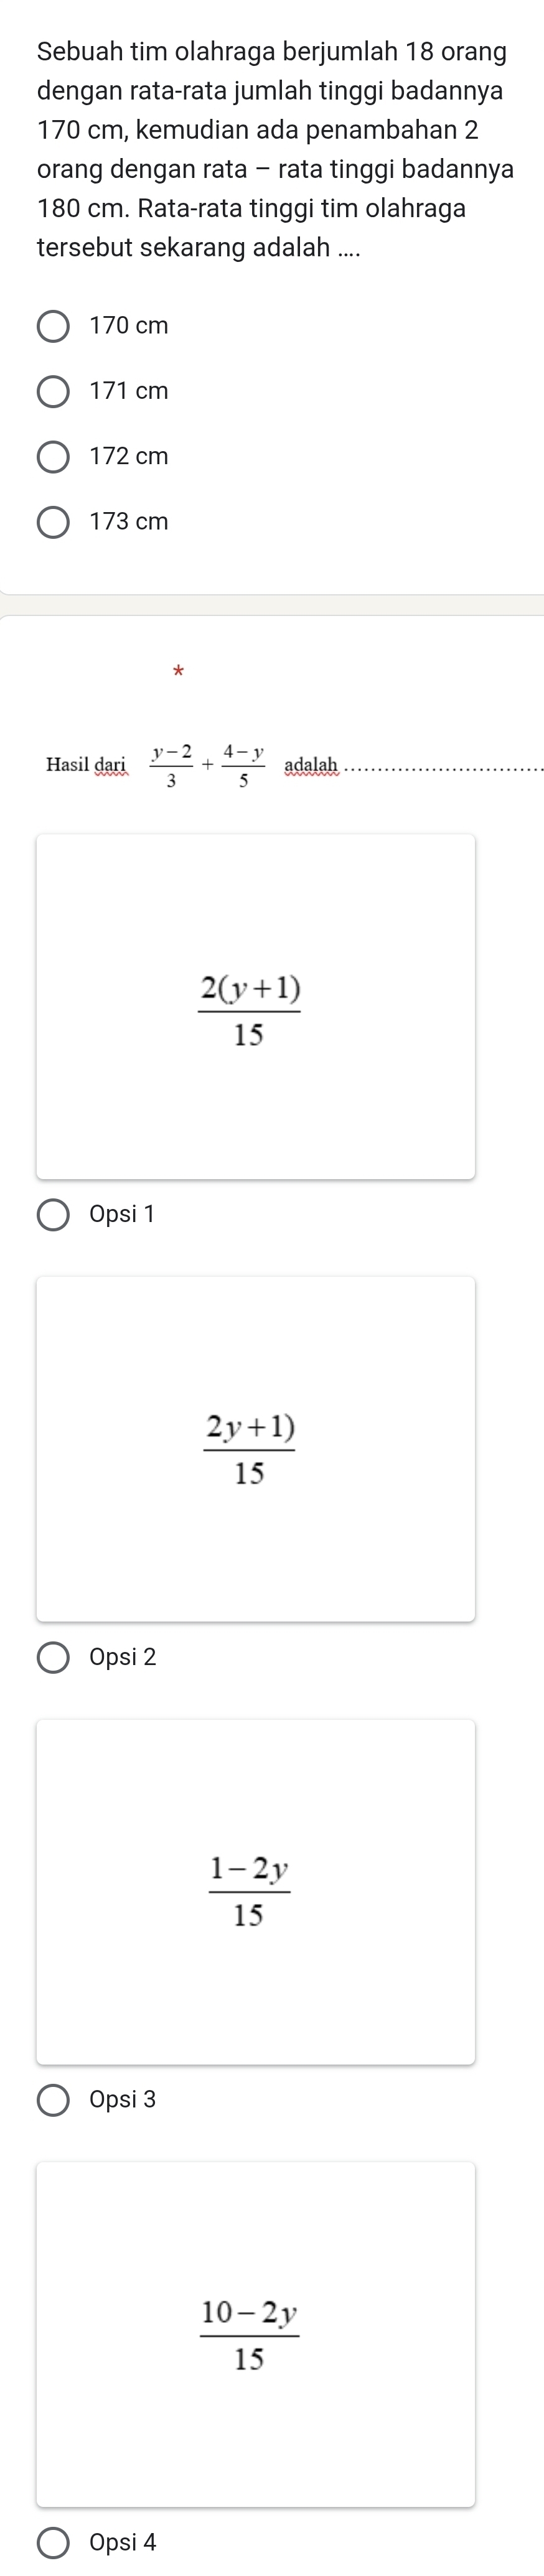Pick the 173 cm radio option
Screen dimensions: 544x2576
[x=54, y=522]
